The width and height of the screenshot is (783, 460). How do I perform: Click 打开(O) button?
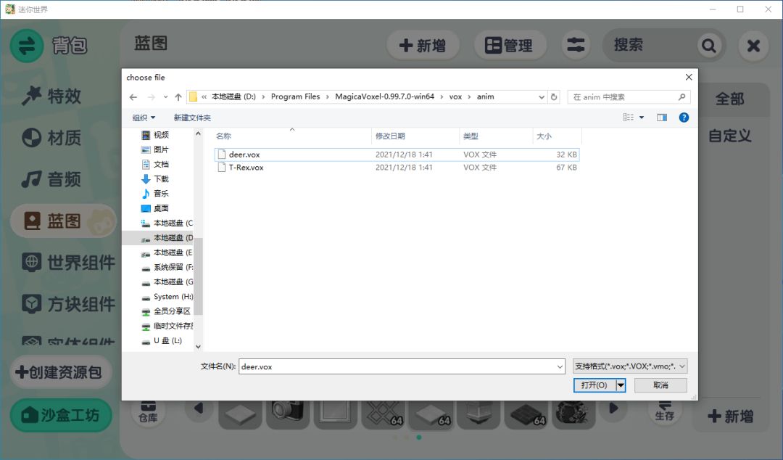coord(594,385)
